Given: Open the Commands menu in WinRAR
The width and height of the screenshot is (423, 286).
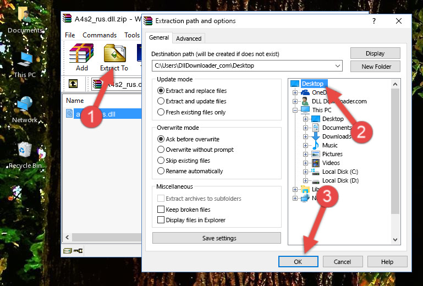Looking at the screenshot, I should coord(100,35).
